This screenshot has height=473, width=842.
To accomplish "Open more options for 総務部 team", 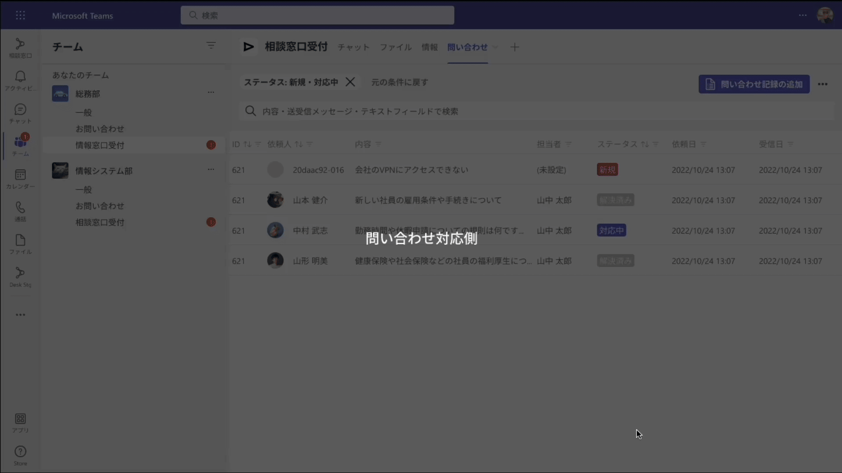I will 211,92.
